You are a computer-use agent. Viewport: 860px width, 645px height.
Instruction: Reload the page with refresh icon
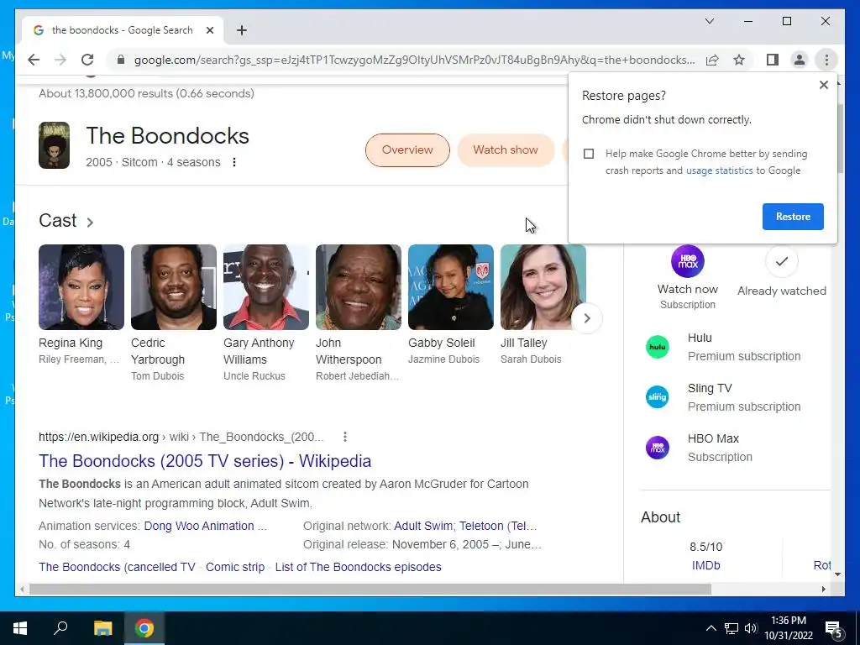coord(87,60)
